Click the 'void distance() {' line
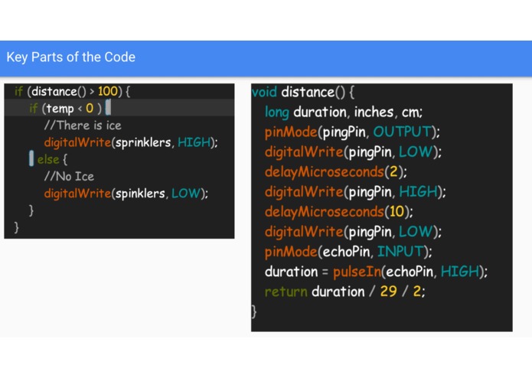 [303, 92]
